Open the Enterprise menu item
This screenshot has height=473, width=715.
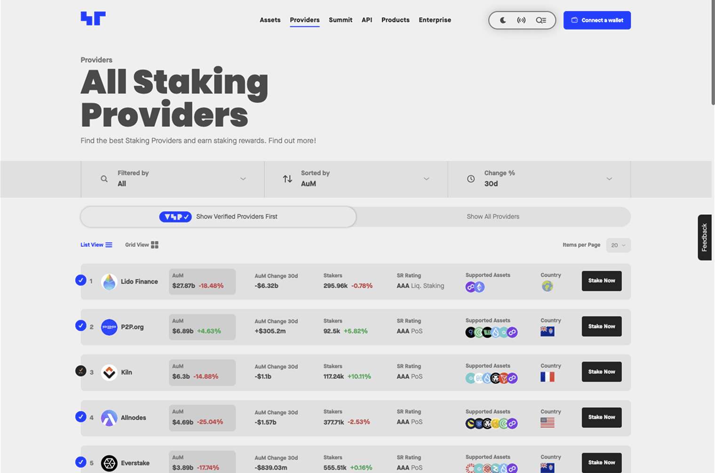pos(435,20)
